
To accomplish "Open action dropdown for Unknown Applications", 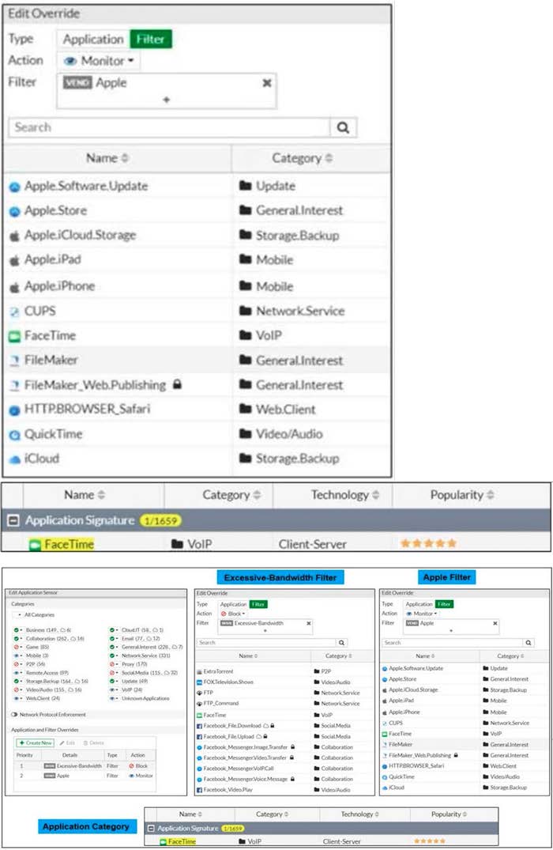I will point(114,698).
